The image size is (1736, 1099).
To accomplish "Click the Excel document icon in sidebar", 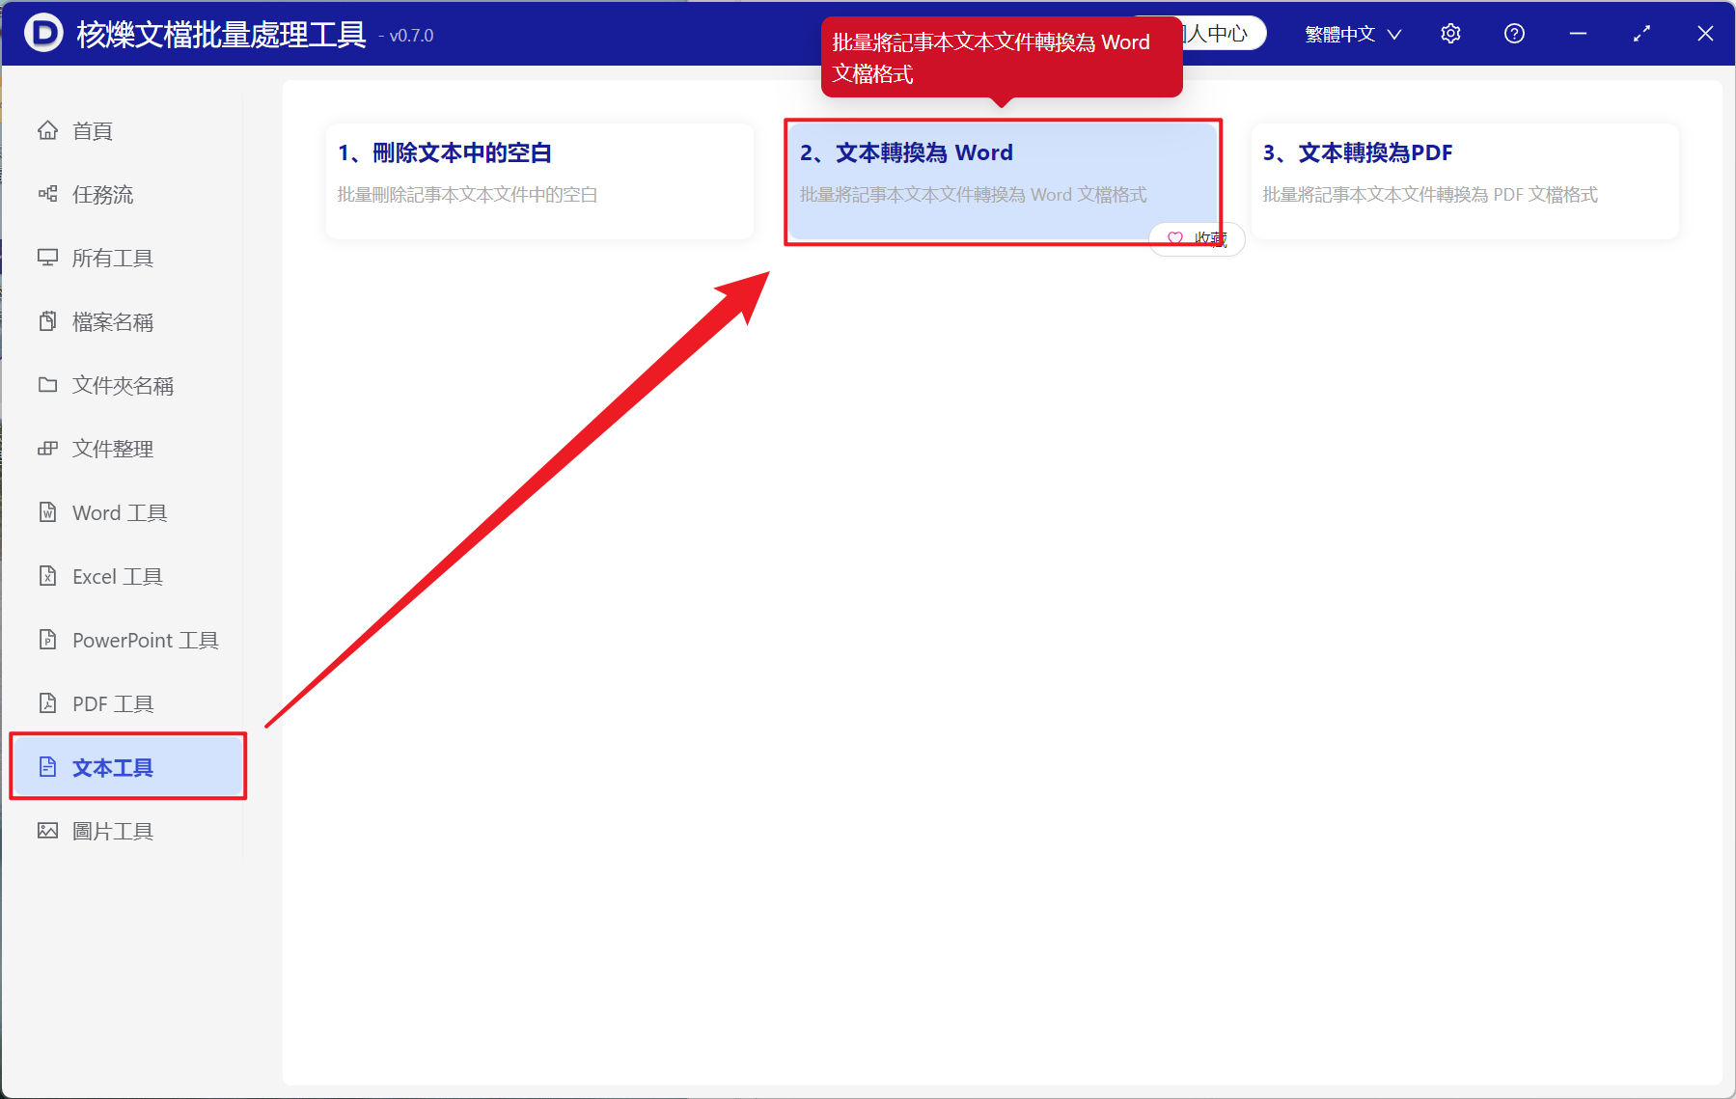I will [47, 576].
